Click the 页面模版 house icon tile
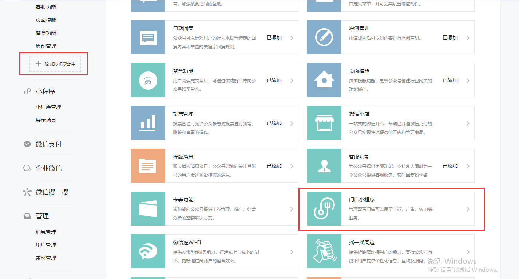 pyautogui.click(x=324, y=80)
